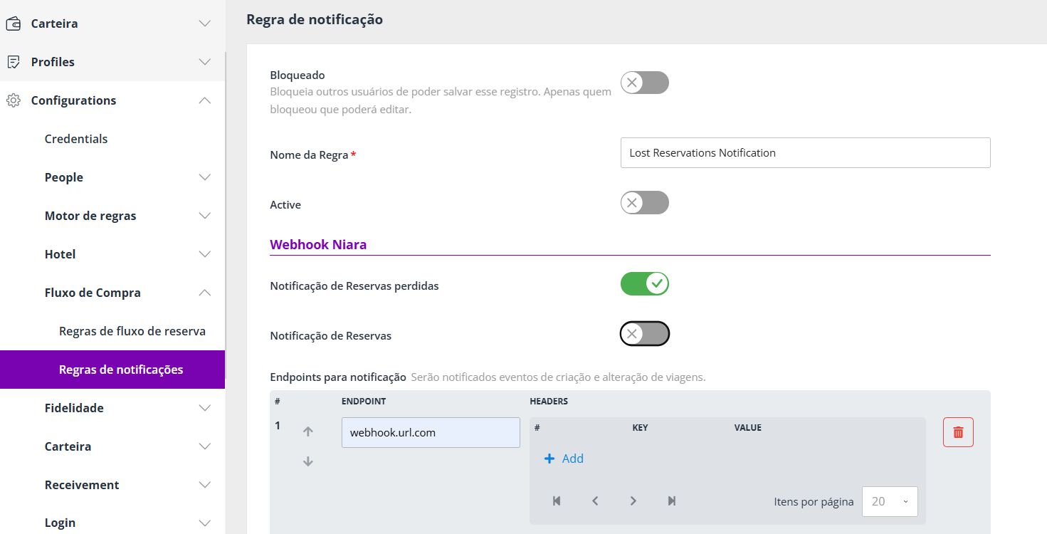Click the Nome da Regra text field
Screen dimensions: 1047x534
[x=806, y=153]
